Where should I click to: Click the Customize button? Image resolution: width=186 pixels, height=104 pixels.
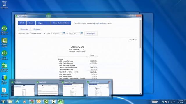point(24,29)
